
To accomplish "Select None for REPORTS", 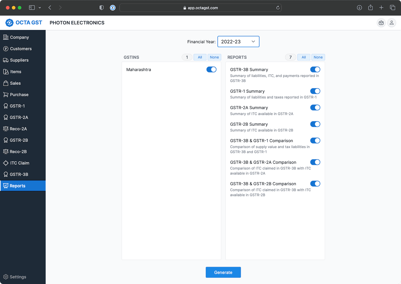I will [x=318, y=57].
